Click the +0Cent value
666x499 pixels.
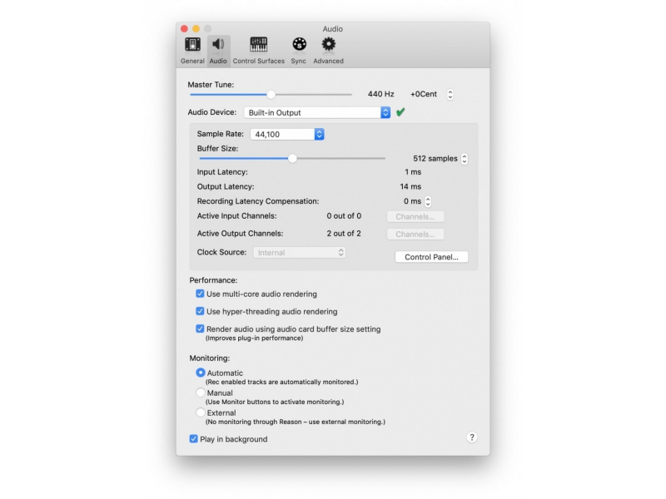[x=424, y=94]
